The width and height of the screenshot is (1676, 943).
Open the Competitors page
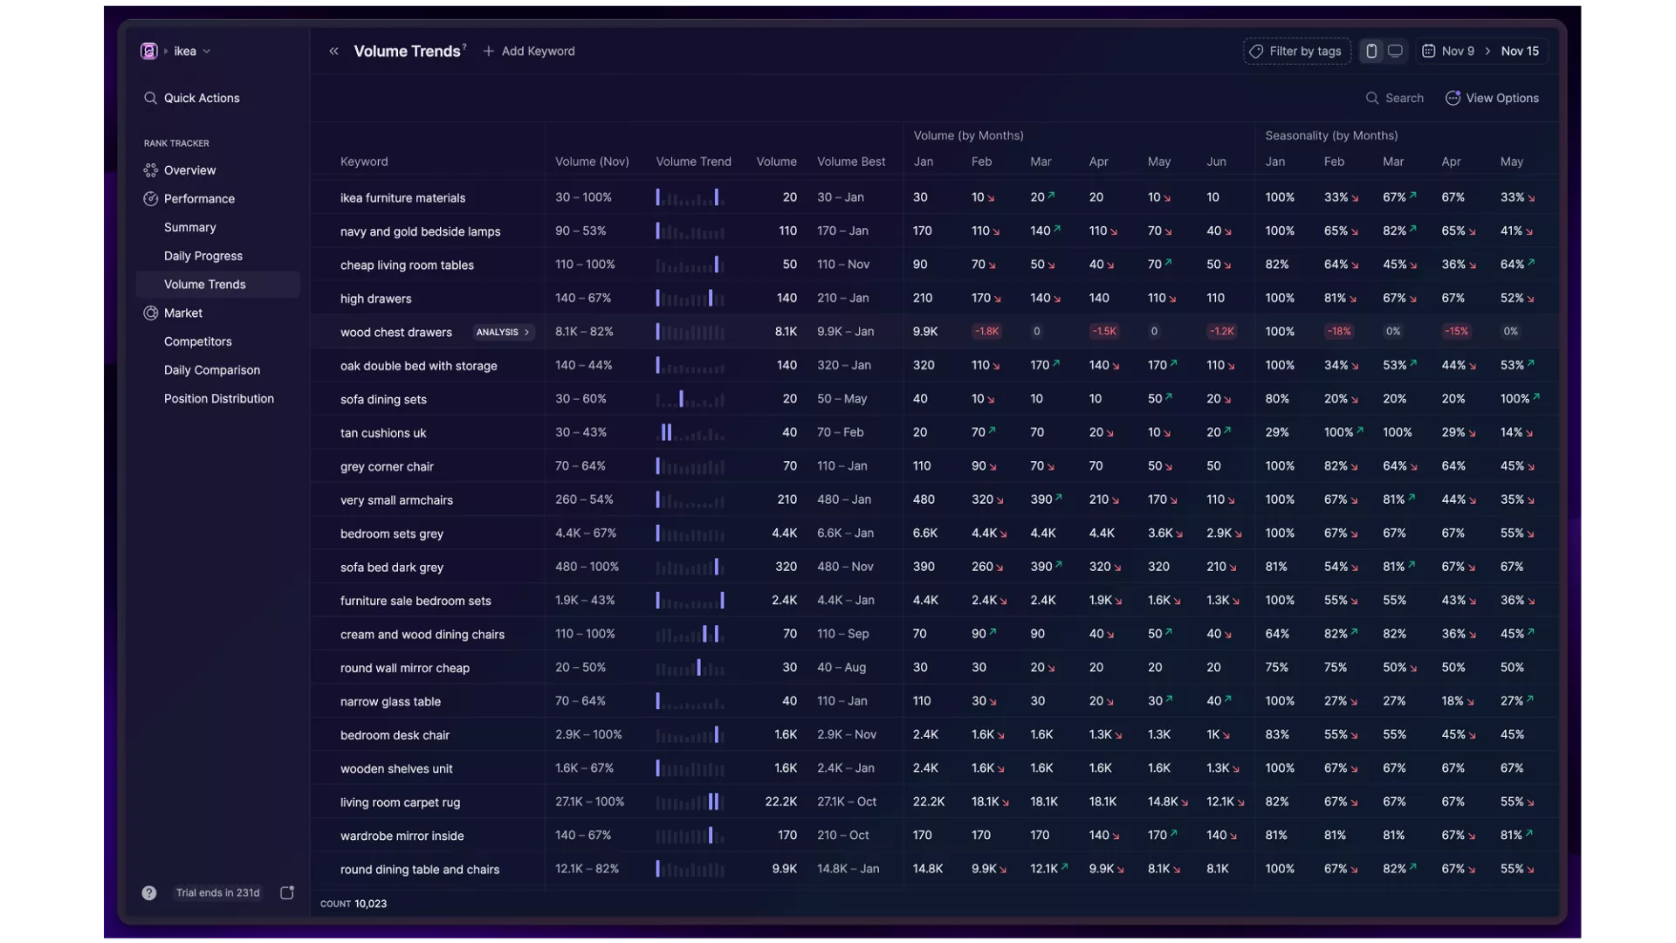click(198, 341)
